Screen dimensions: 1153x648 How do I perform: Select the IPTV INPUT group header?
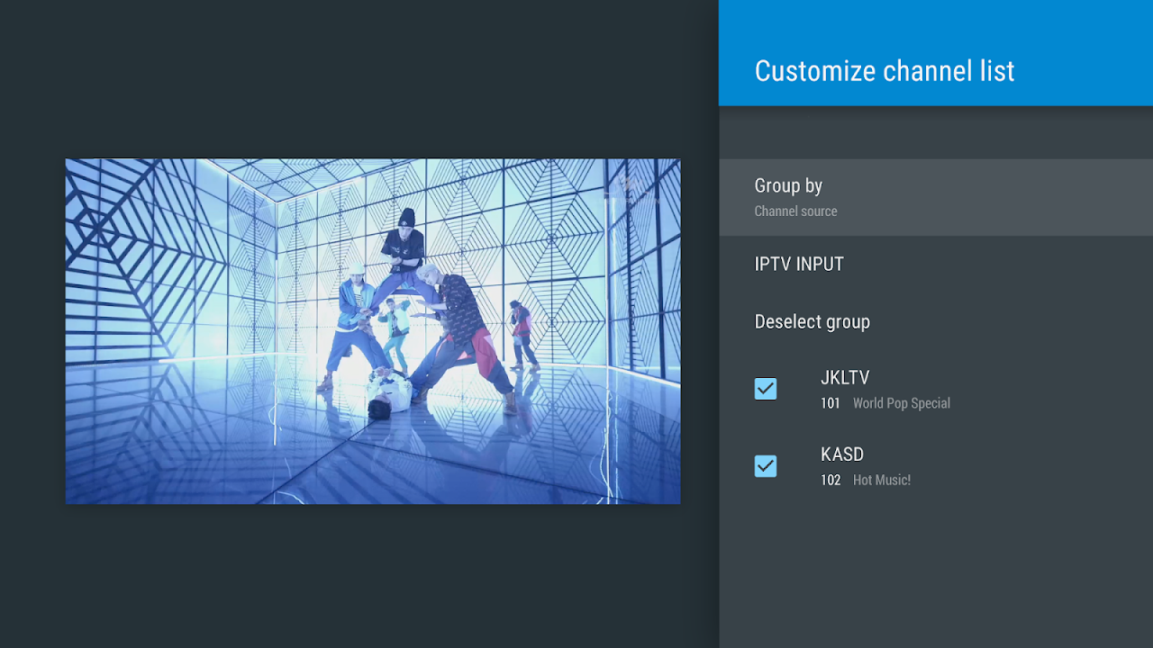(799, 264)
